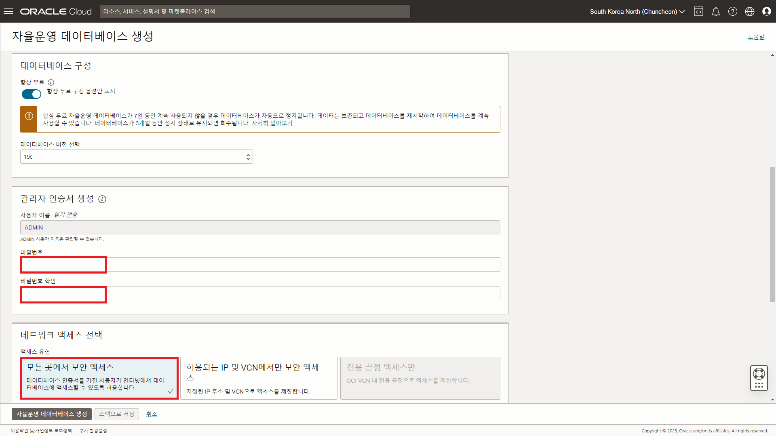The height and width of the screenshot is (436, 776).
Task: Click the 자율운영 데이터베이스 생성 button
Action: 52,414
